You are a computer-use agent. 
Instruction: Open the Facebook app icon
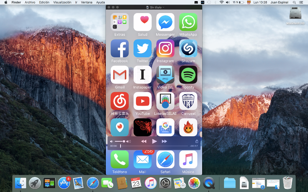tap(119, 48)
